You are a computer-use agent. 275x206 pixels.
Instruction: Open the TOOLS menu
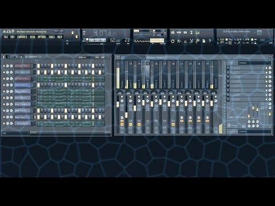pyautogui.click(x=52, y=37)
